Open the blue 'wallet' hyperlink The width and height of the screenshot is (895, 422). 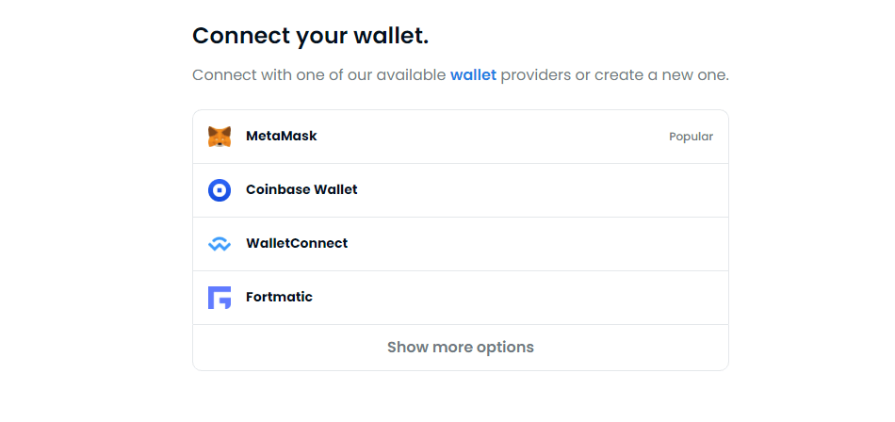[473, 74]
